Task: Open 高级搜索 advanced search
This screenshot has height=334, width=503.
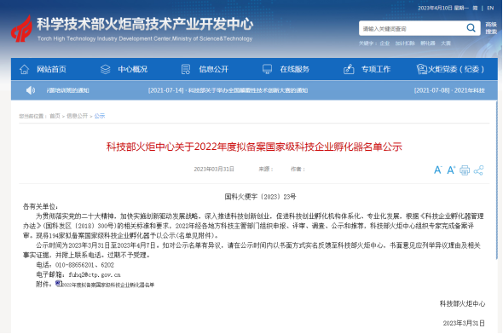Action: tap(491, 28)
